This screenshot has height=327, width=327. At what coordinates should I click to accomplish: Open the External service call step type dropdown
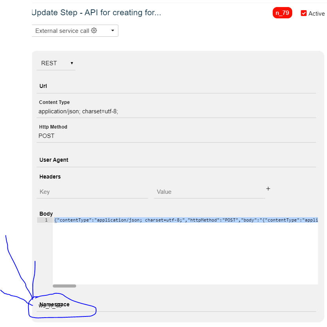click(75, 30)
